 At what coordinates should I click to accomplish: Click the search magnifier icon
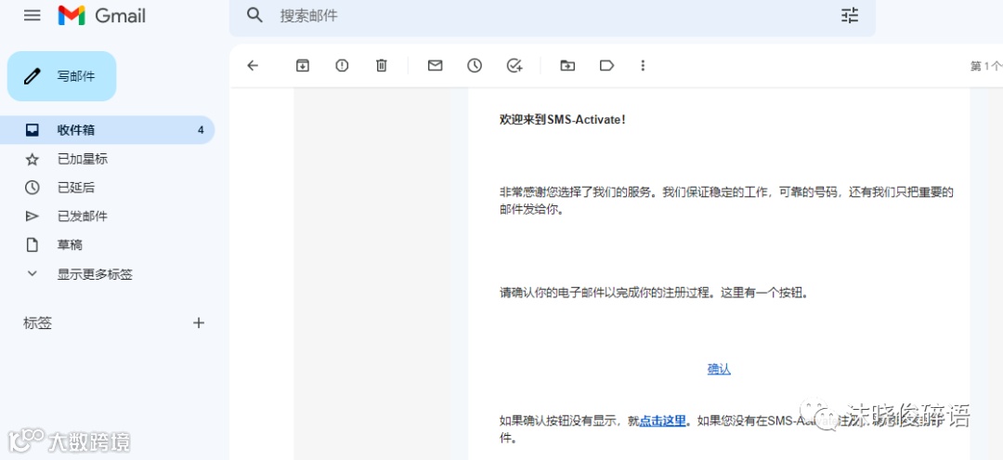254,16
